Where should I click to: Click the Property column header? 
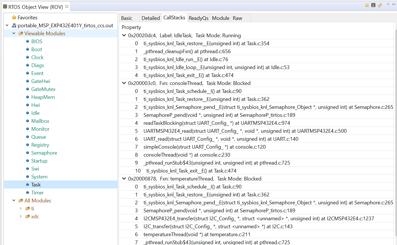[x=131, y=27]
